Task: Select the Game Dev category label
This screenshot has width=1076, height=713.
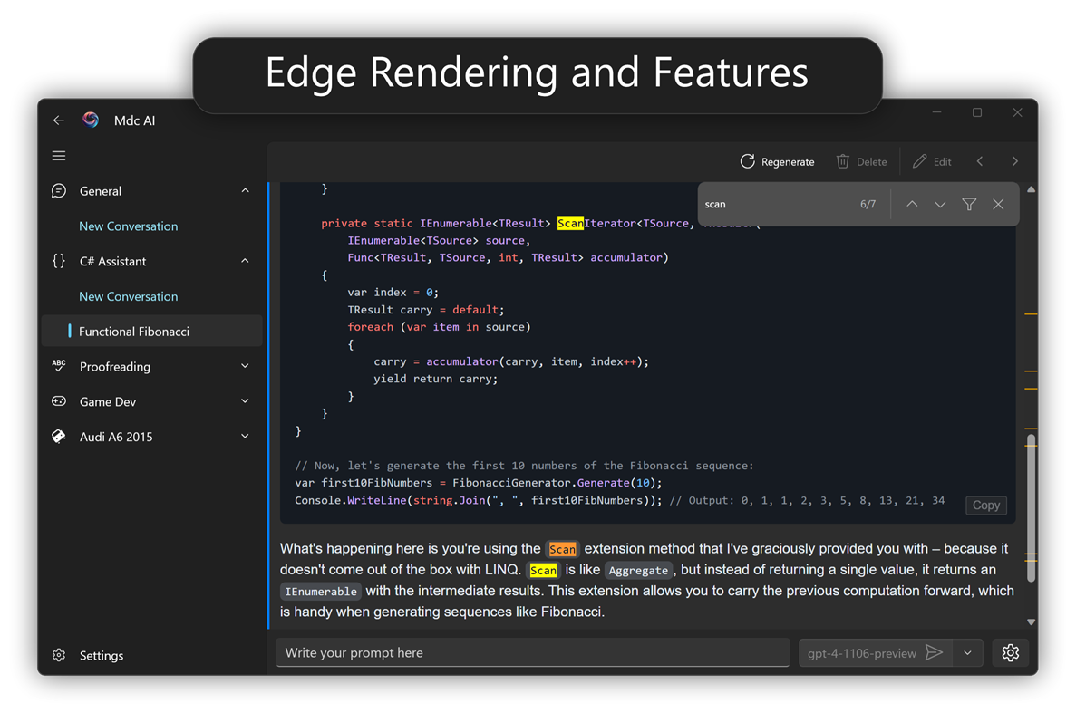Action: click(108, 401)
